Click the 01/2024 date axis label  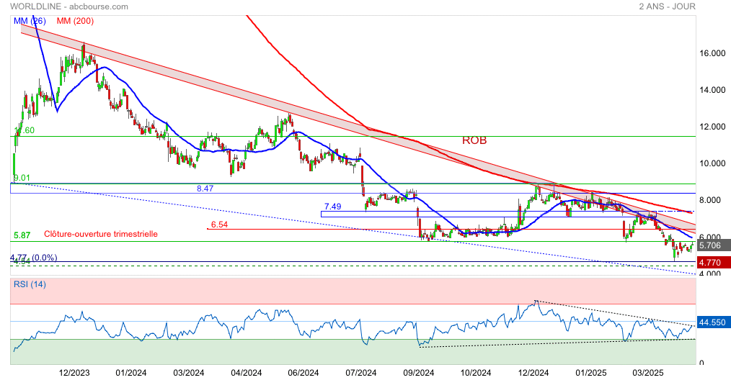coord(131,373)
